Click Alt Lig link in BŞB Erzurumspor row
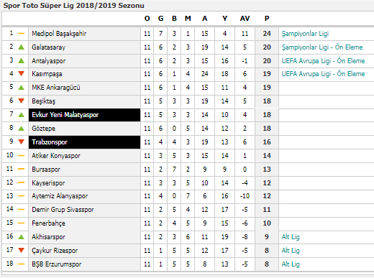Image resolution: width=374 pixels, height=278 pixels. 291,264
